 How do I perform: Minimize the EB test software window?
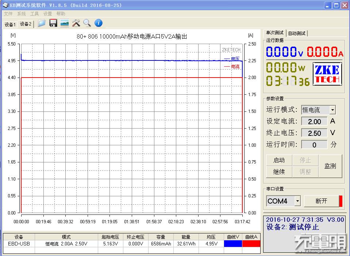click(327, 5)
